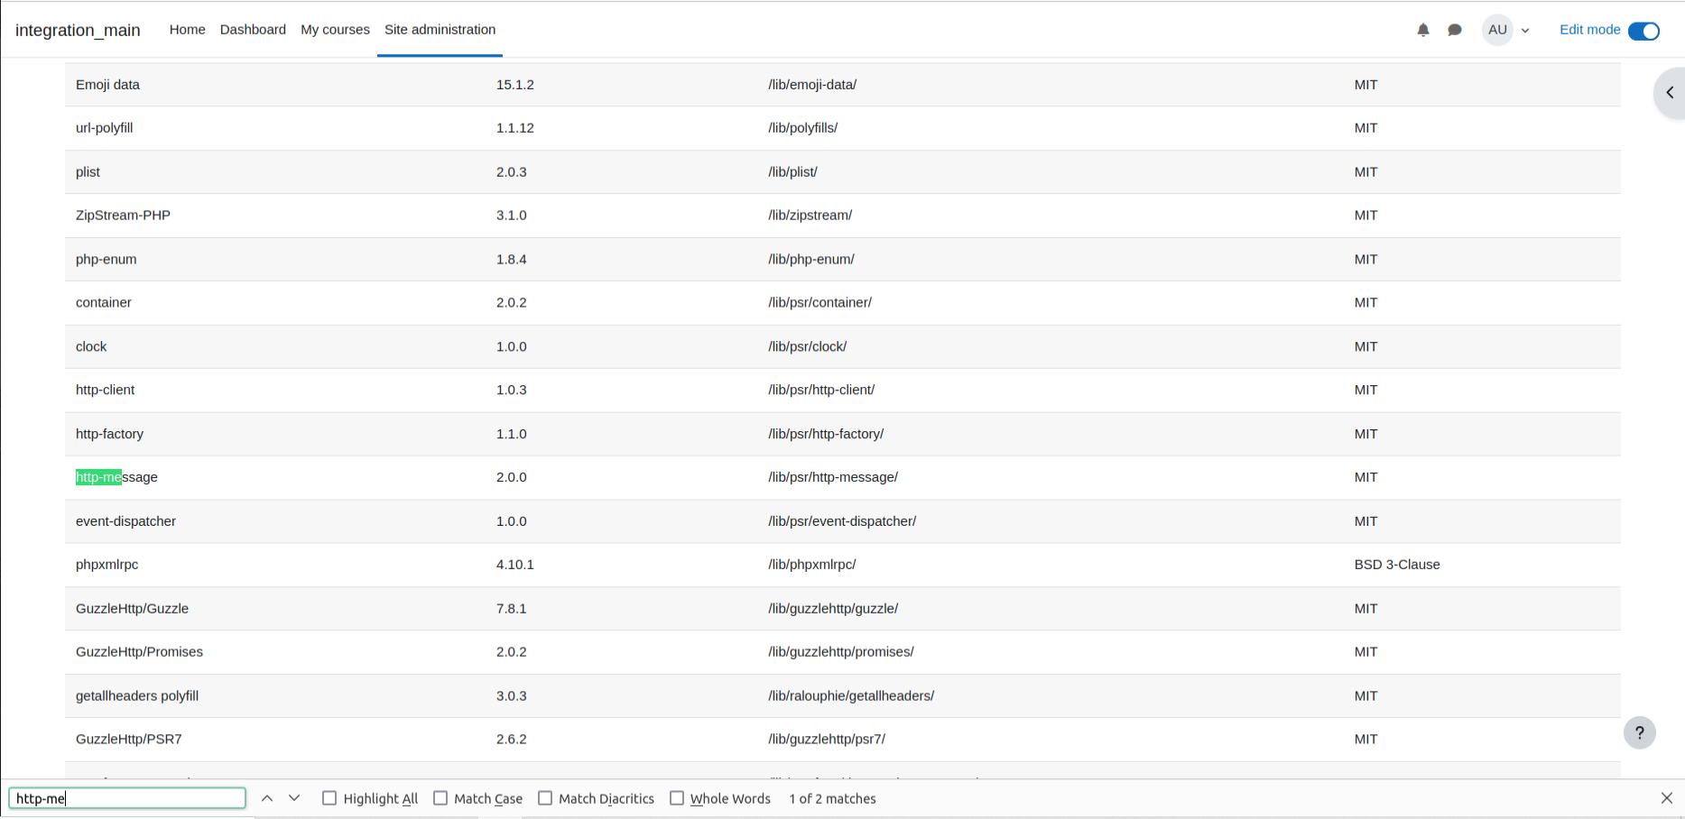Toggle the Edit mode switch
This screenshot has height=819, width=1685.
pos(1643,31)
